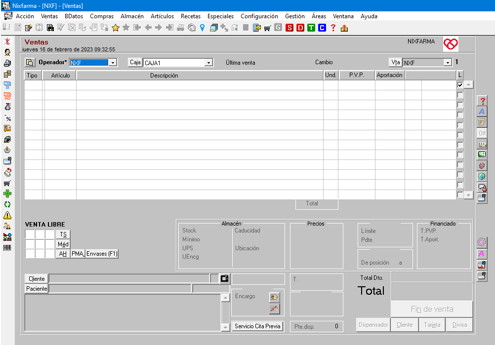
Task: Click the notes box scroll down arrow
Action: 225,327
